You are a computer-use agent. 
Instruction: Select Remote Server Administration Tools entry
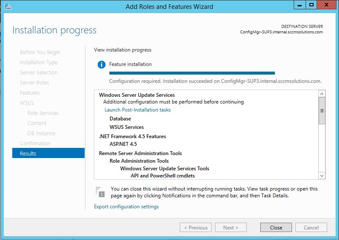(x=140, y=153)
